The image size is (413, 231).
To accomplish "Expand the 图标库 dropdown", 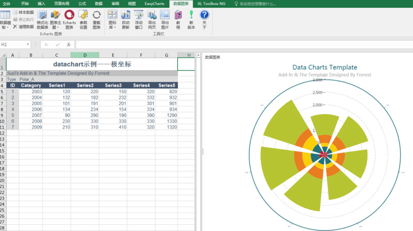I will tap(112, 20).
